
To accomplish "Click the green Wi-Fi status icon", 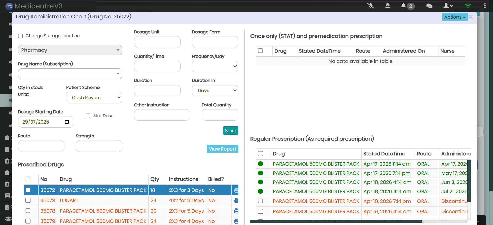I will click(468, 6).
